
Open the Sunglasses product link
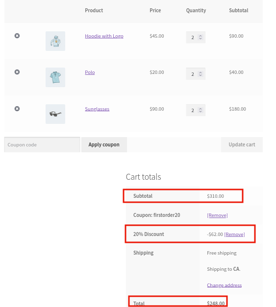[x=97, y=109]
